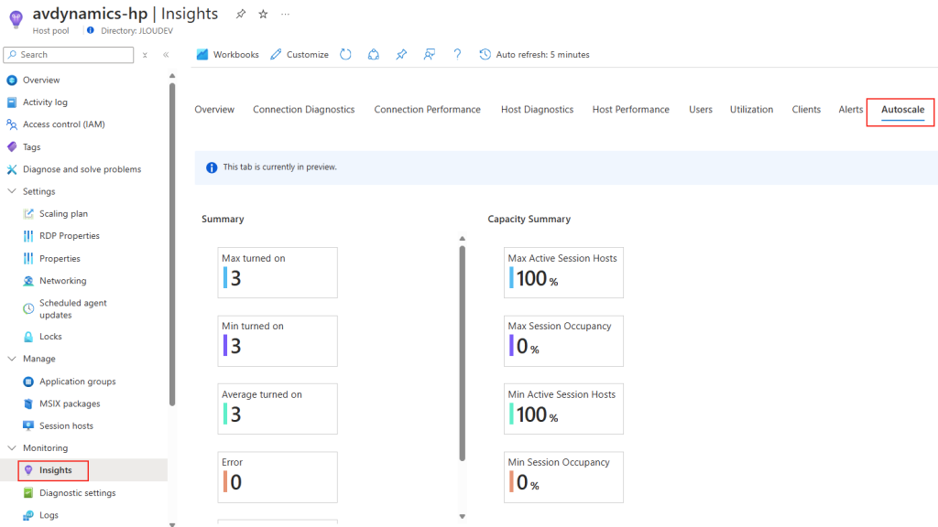
Task: Click sidebar scroll up arrow
Action: pos(172,76)
